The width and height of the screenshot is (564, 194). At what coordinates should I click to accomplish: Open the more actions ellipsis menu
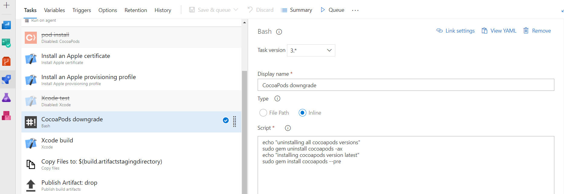click(x=355, y=10)
